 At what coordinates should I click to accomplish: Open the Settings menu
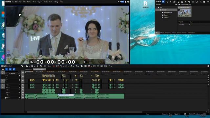click(x=56, y=2)
